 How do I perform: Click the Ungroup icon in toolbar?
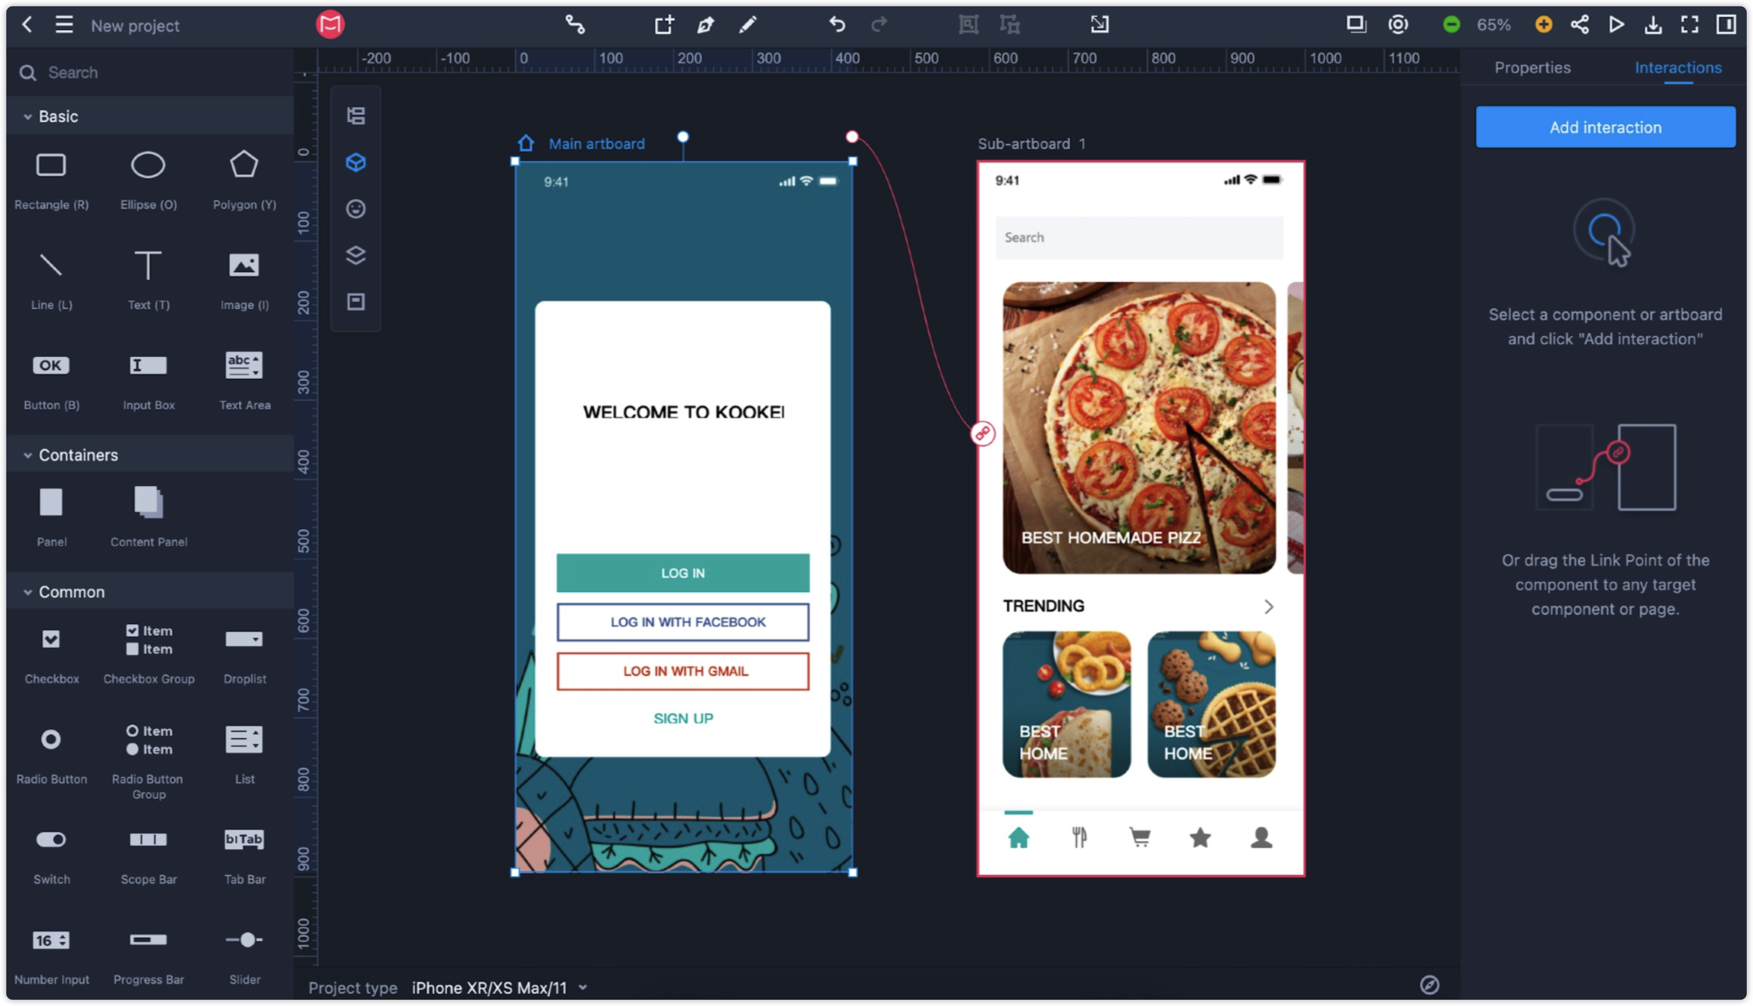pyautogui.click(x=1010, y=25)
